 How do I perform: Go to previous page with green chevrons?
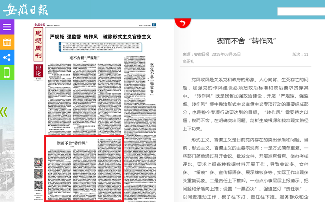tap(4, 112)
